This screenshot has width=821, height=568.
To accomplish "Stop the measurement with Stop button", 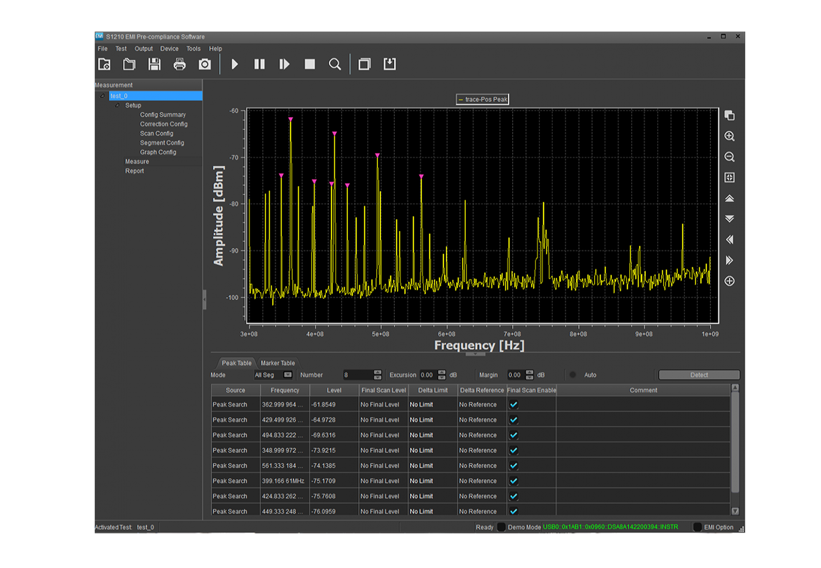I will (309, 64).
